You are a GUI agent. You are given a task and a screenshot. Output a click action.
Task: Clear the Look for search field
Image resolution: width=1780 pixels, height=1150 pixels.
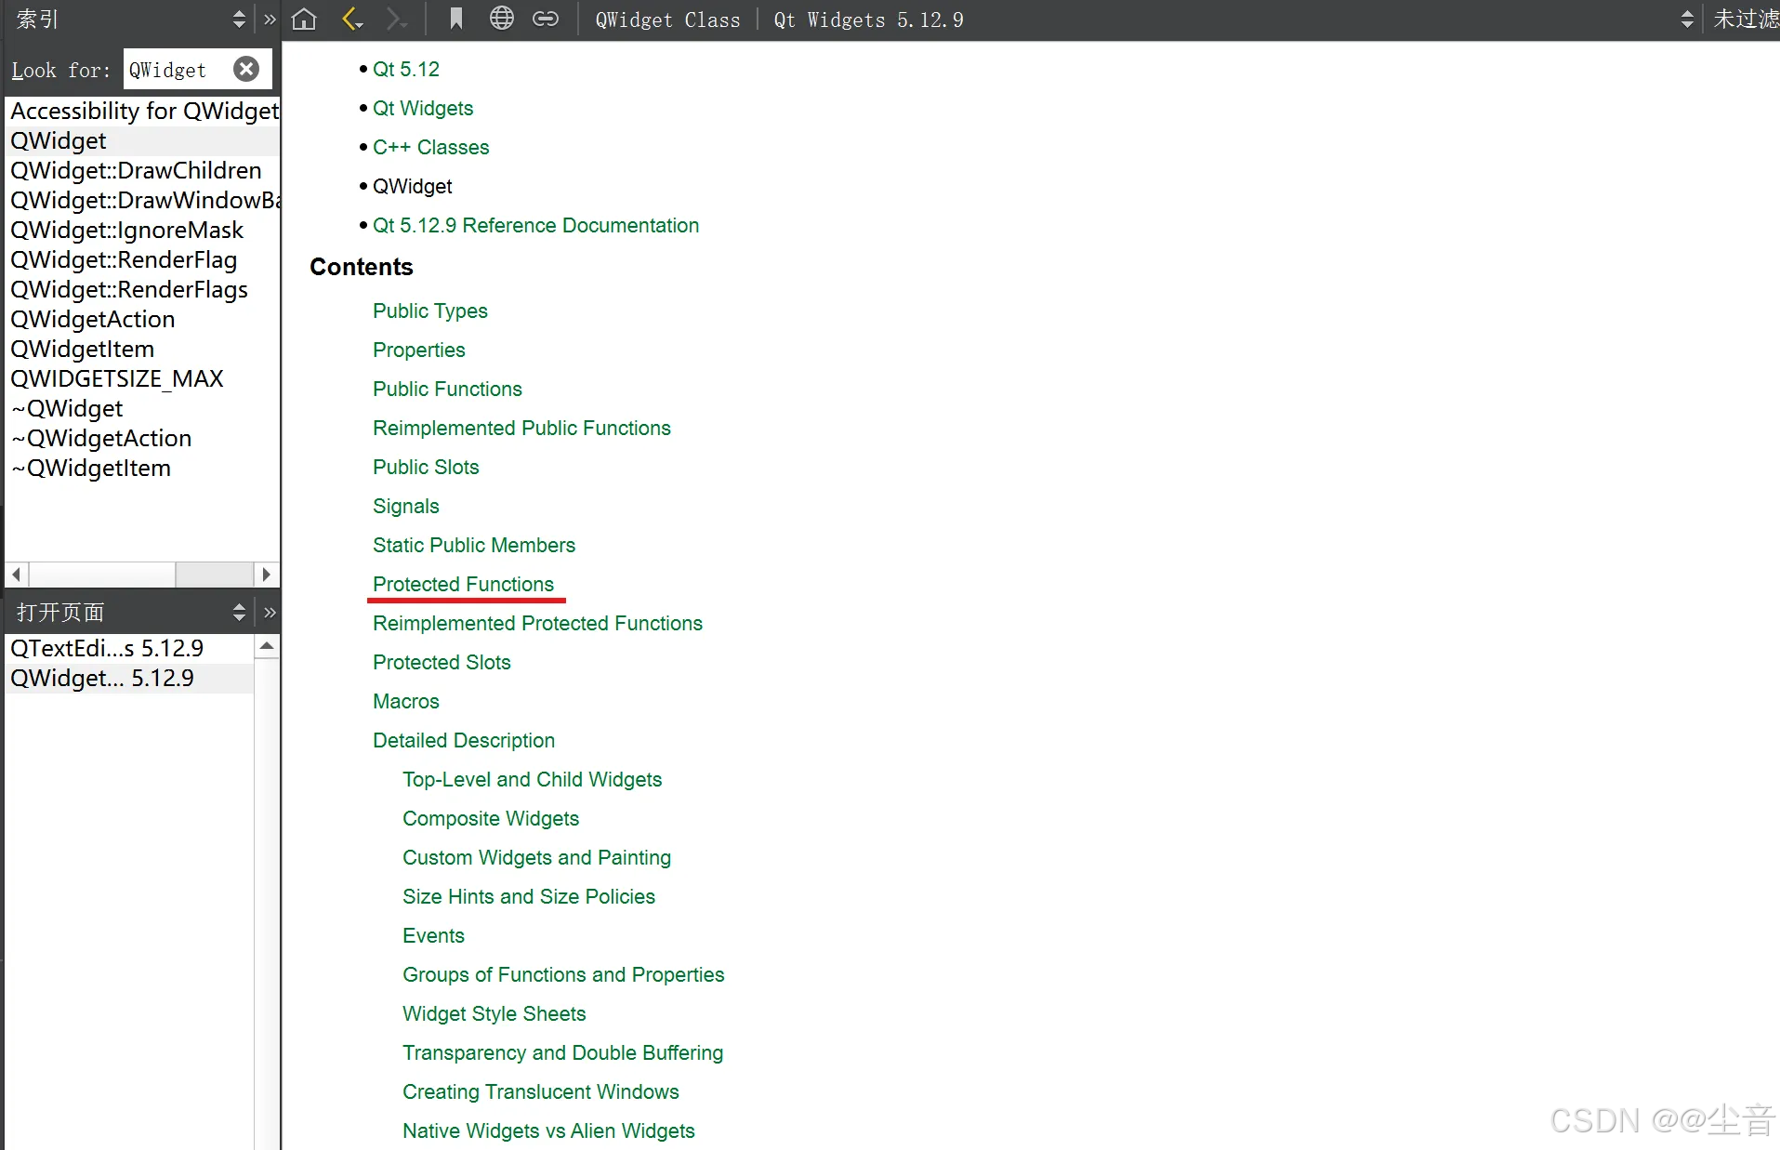point(246,69)
